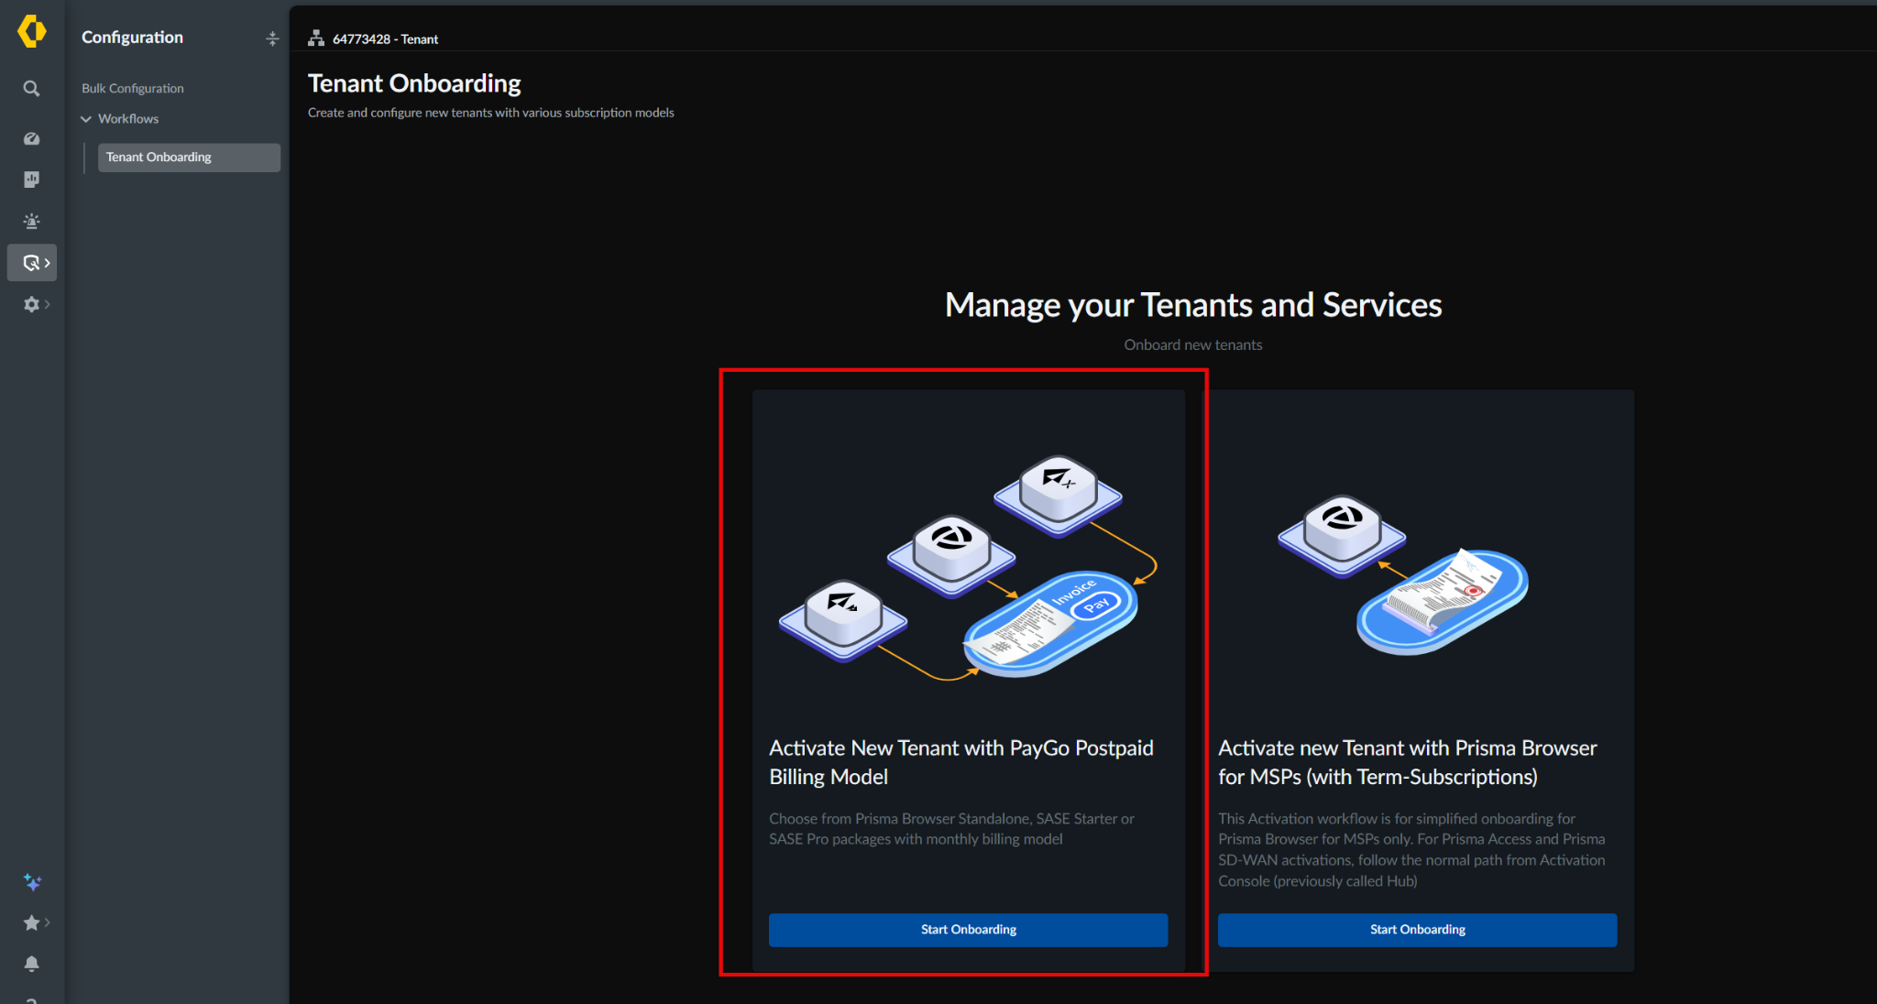Collapse the Configuration panel with the collapse icon
This screenshot has width=1877, height=1004.
(x=272, y=38)
